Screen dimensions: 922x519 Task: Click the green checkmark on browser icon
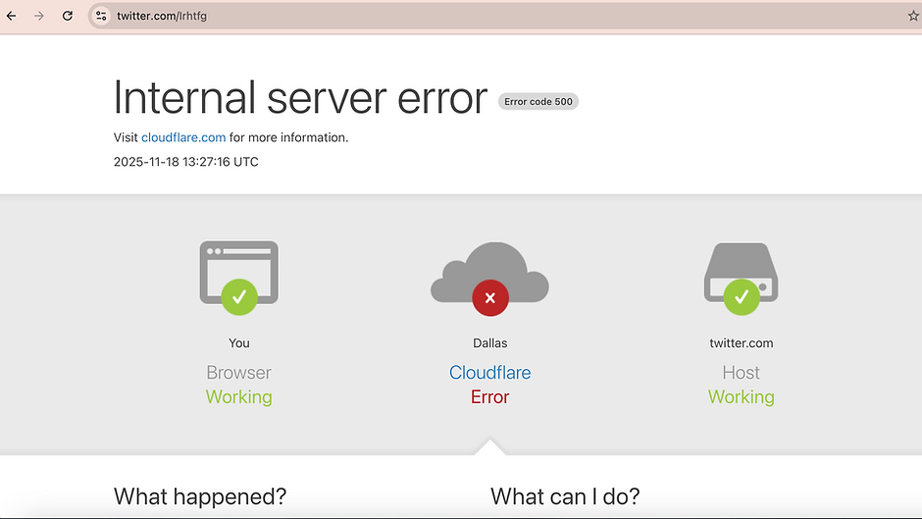tap(238, 296)
